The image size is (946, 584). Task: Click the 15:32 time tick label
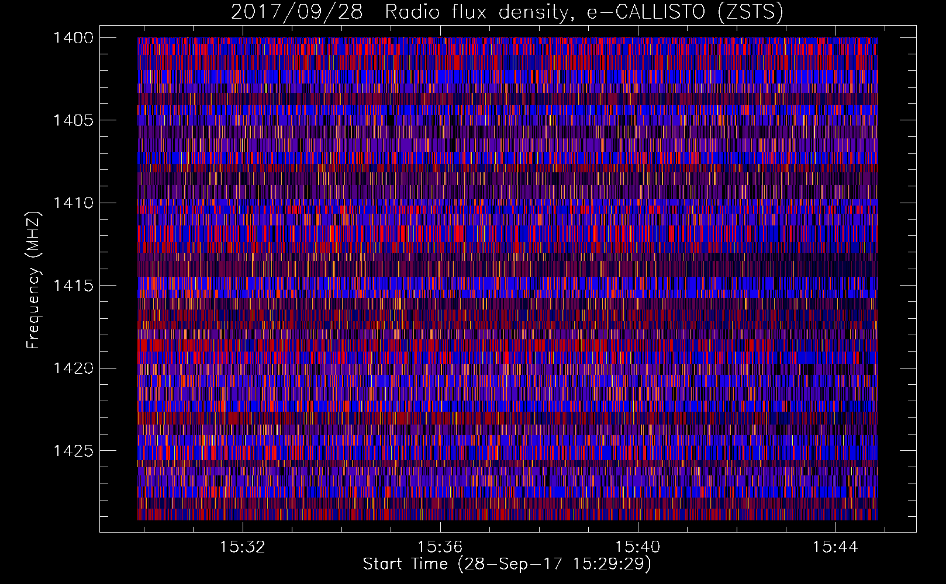243,547
